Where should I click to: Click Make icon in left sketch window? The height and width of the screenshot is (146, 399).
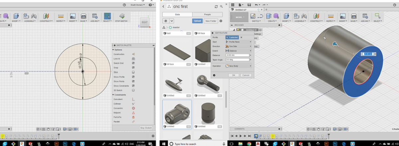tap(84, 16)
